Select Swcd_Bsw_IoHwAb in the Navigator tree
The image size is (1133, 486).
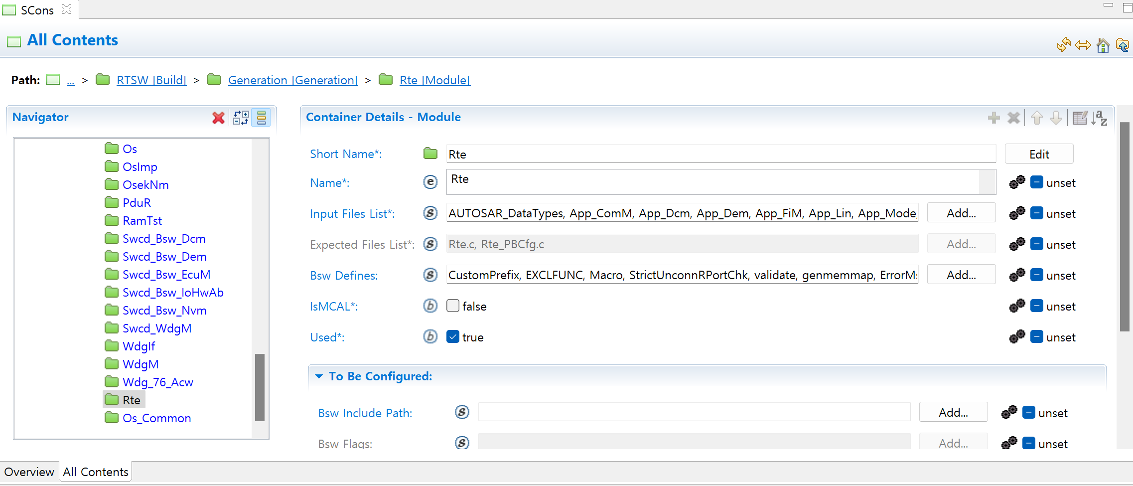click(173, 293)
